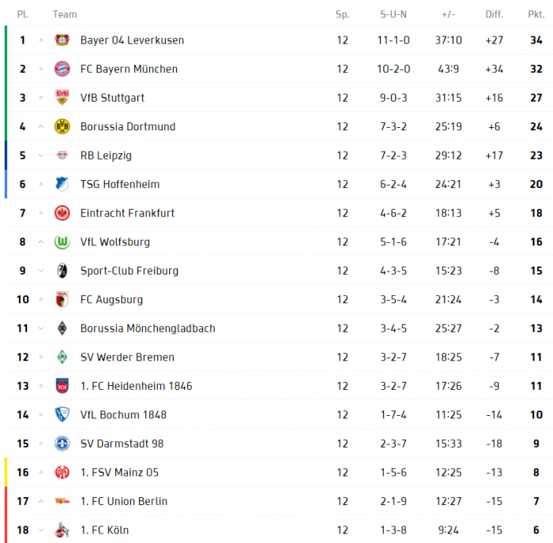
Task: Select the VfB Stuttgart crest icon
Action: tap(62, 98)
